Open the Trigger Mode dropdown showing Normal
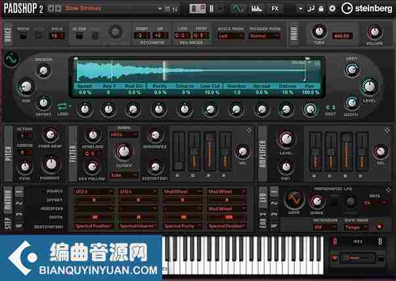 coord(264,36)
